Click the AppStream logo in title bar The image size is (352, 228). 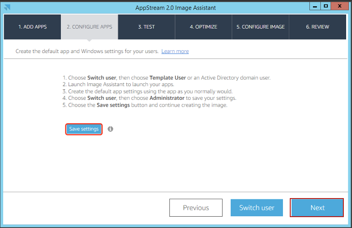(7, 7)
